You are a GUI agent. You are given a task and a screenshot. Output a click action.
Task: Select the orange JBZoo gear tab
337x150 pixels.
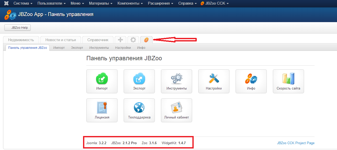tap(146, 40)
